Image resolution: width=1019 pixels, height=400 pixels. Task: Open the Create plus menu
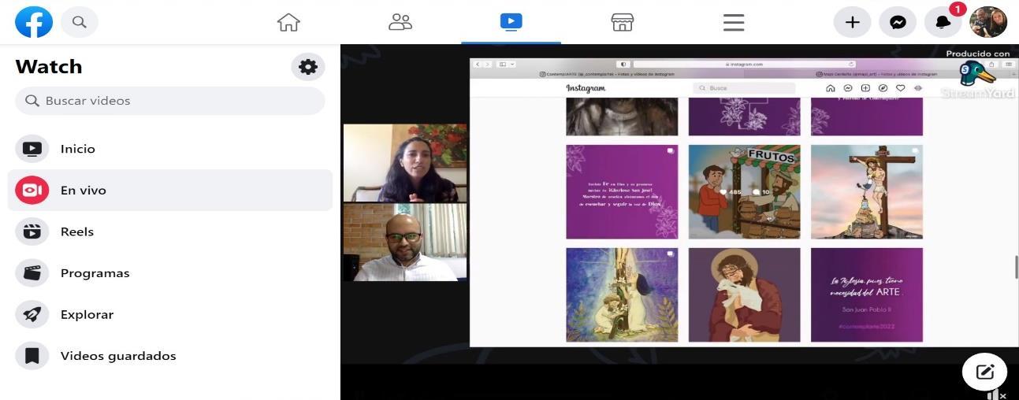(x=852, y=22)
